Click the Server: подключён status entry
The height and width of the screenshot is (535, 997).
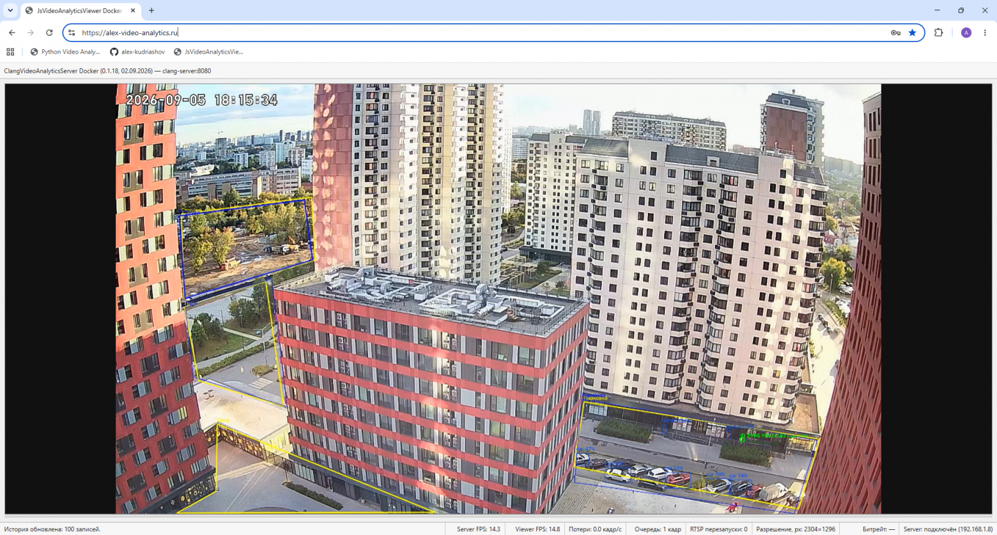(948, 529)
